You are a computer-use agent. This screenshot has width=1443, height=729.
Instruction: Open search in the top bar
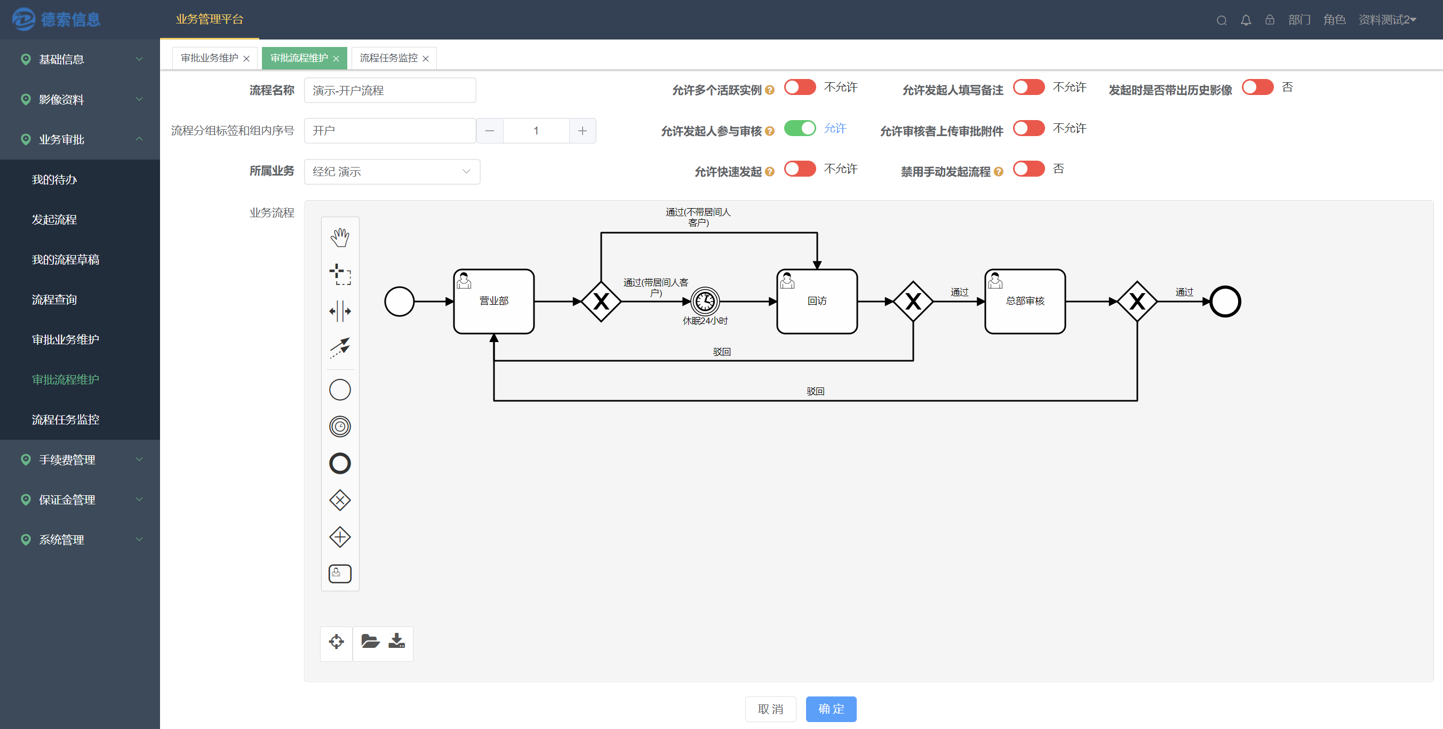[x=1221, y=20]
